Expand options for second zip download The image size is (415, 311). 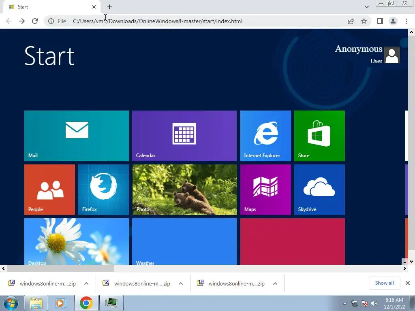pyautogui.click(x=181, y=283)
